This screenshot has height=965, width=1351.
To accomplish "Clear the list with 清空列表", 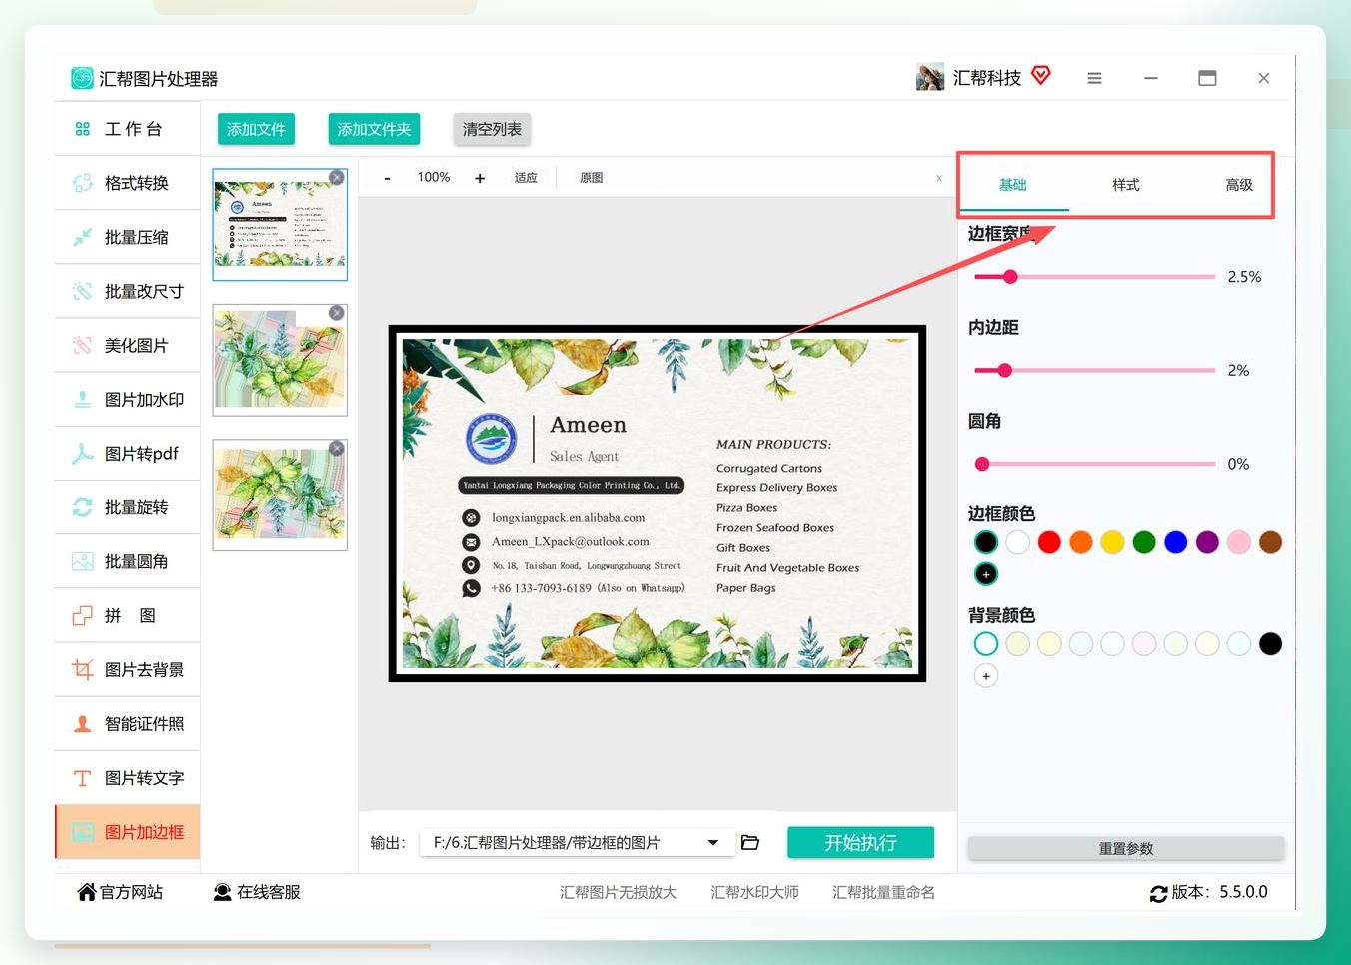I will [492, 129].
